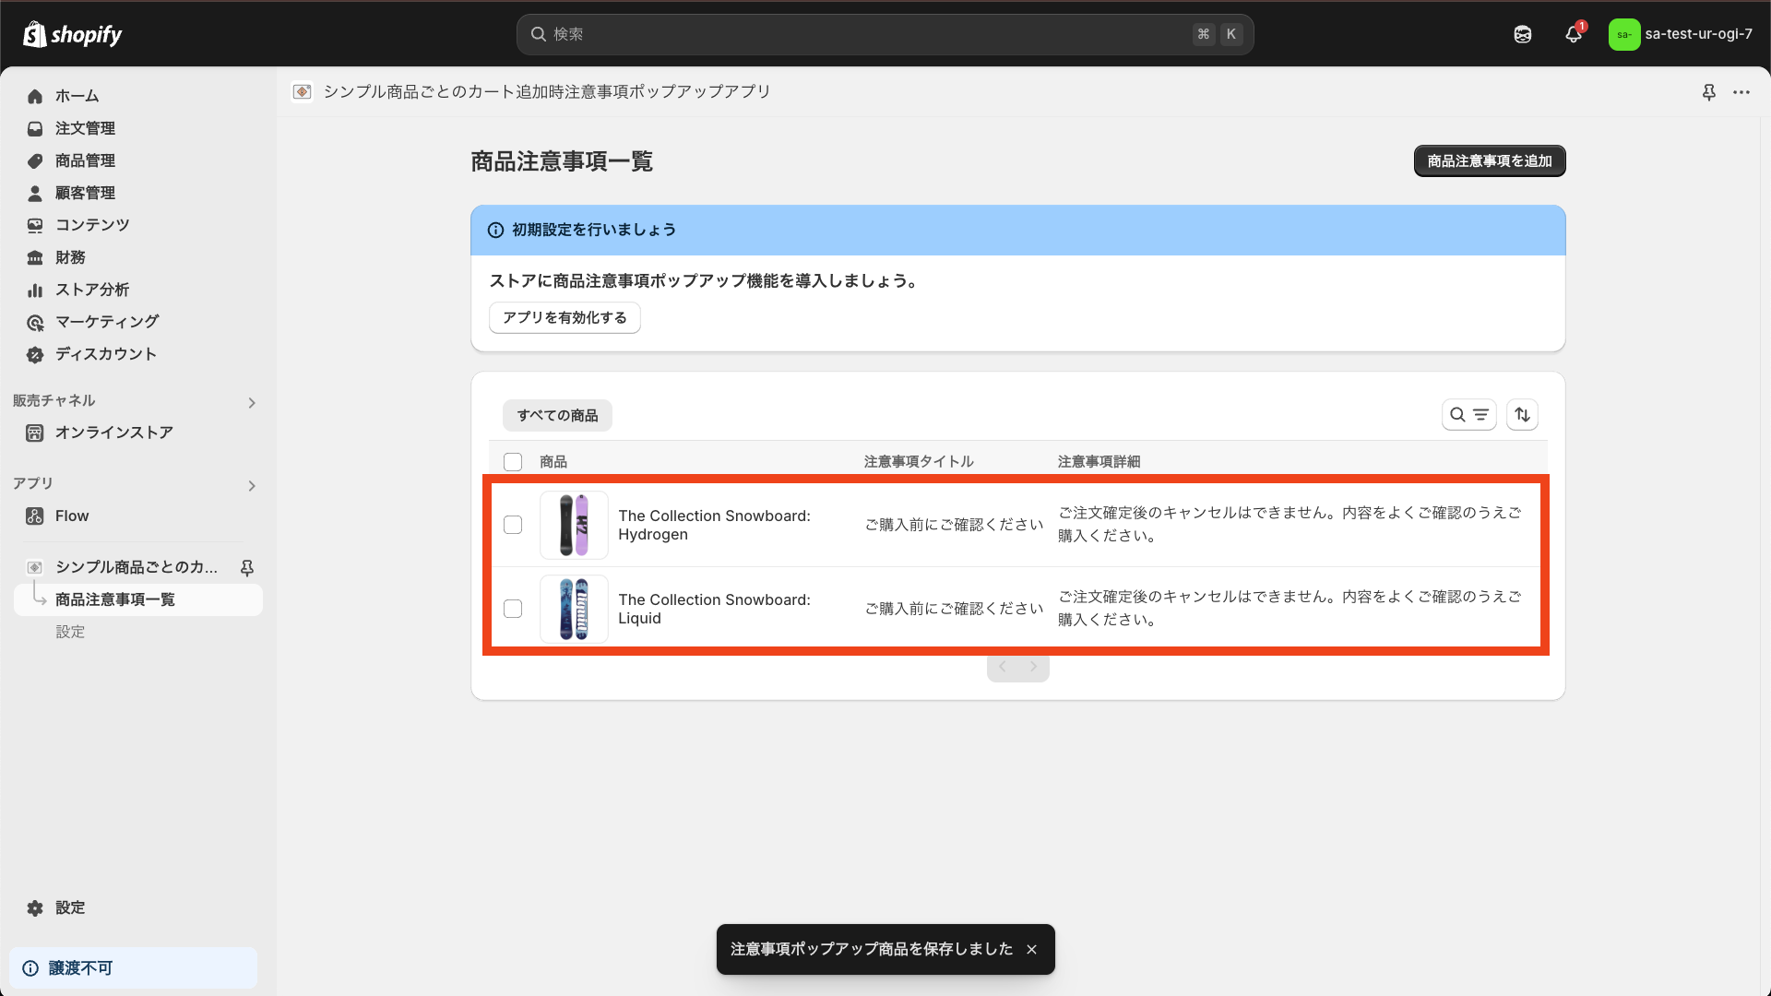Switch to the すべての商品 tab

(556, 415)
